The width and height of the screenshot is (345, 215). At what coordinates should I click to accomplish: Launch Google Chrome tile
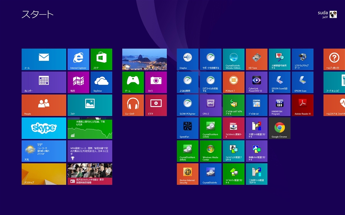coord(280,128)
